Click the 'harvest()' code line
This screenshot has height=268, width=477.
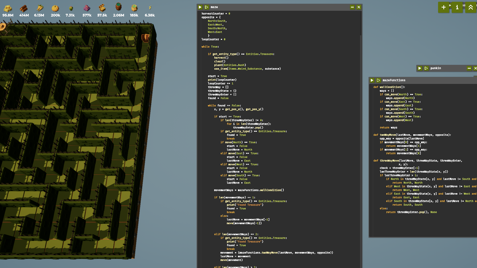(x=221, y=58)
